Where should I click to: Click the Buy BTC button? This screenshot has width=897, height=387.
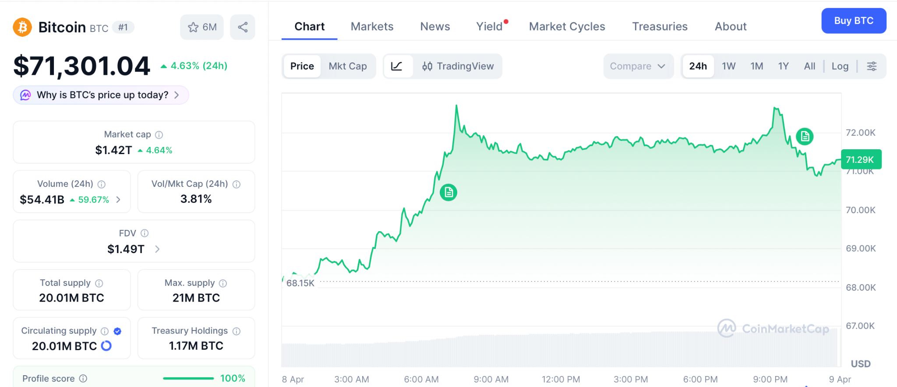pos(853,21)
